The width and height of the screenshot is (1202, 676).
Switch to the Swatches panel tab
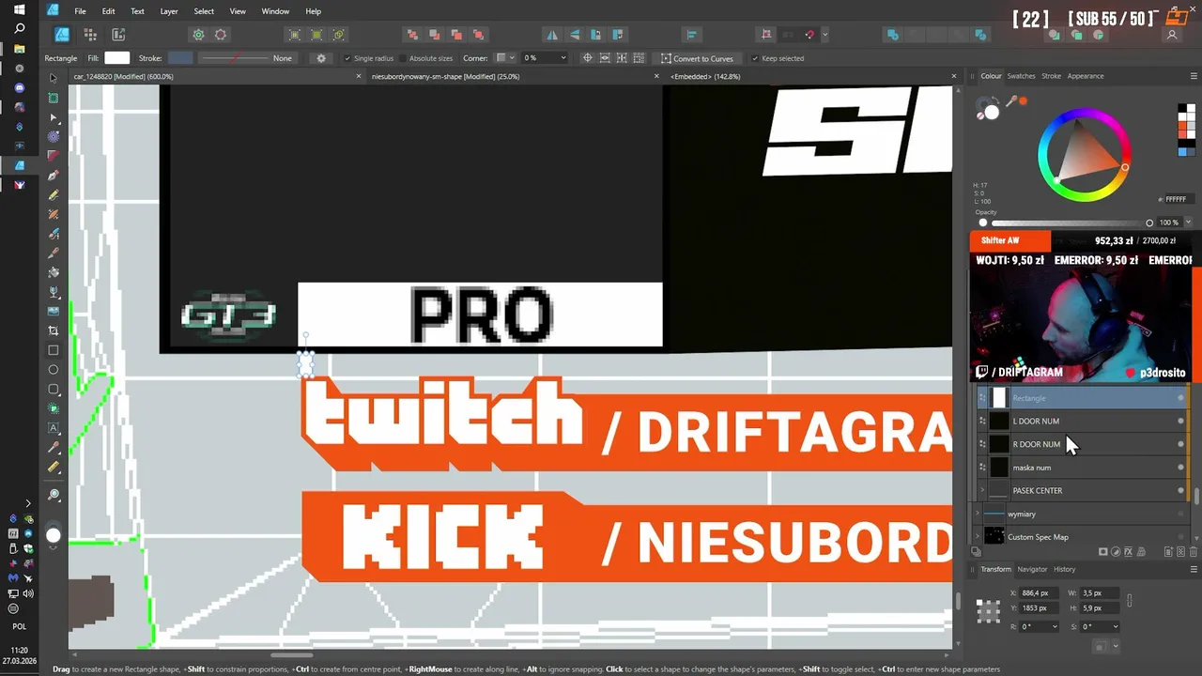(1021, 76)
